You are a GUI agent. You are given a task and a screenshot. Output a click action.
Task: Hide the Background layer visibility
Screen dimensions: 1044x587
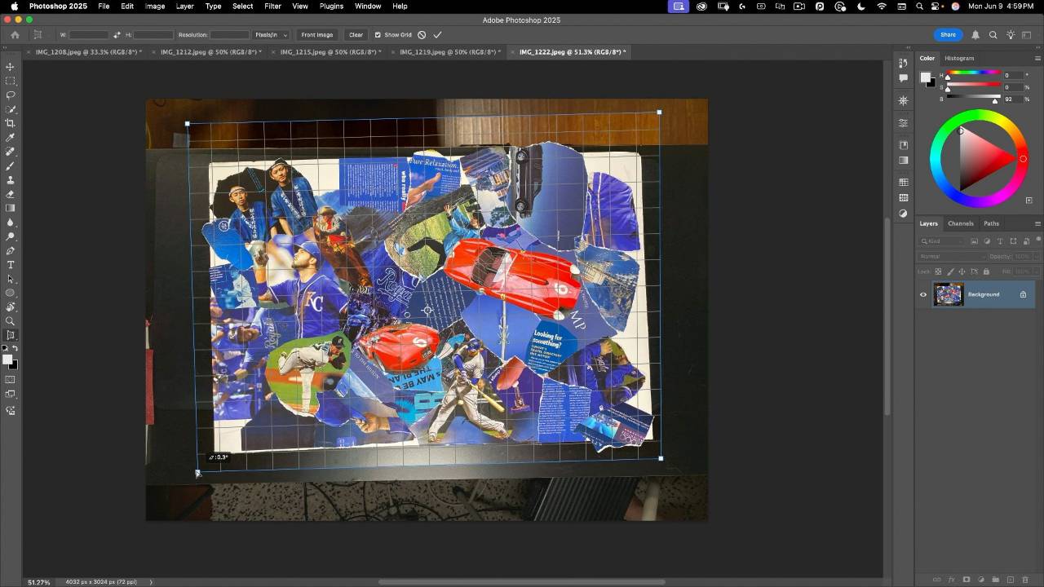(923, 294)
